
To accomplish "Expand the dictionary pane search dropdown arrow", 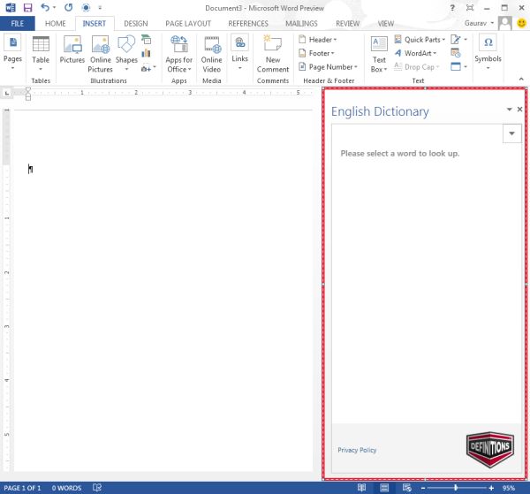I will [x=511, y=133].
